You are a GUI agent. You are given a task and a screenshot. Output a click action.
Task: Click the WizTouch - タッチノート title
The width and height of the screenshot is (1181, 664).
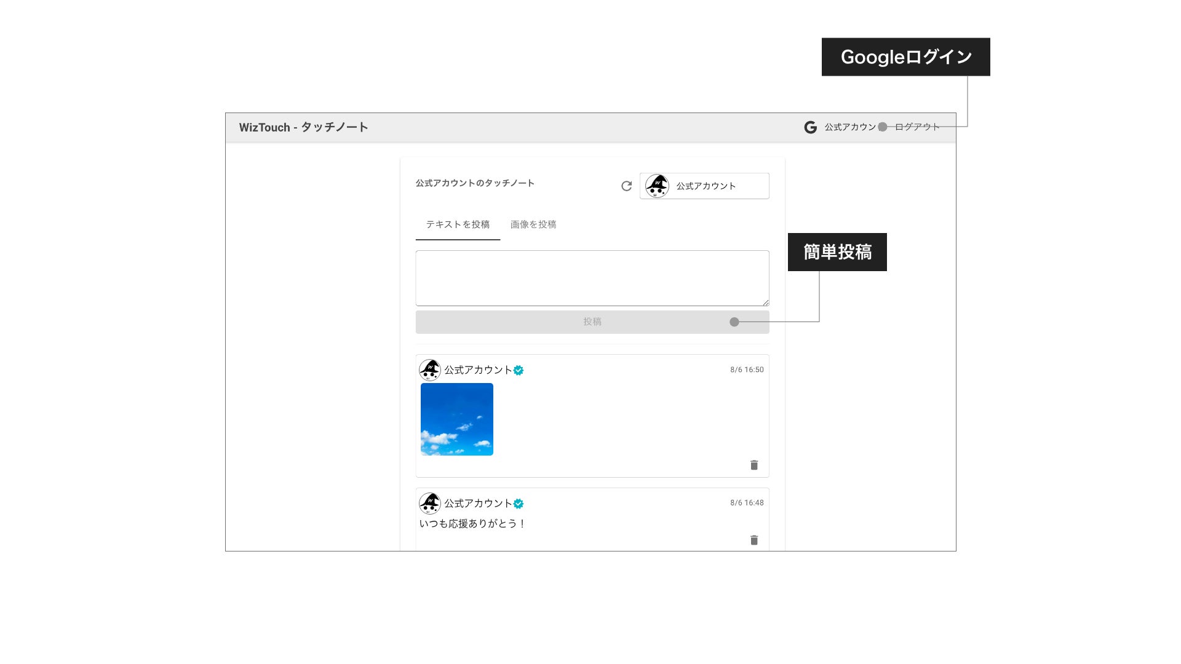pyautogui.click(x=303, y=127)
